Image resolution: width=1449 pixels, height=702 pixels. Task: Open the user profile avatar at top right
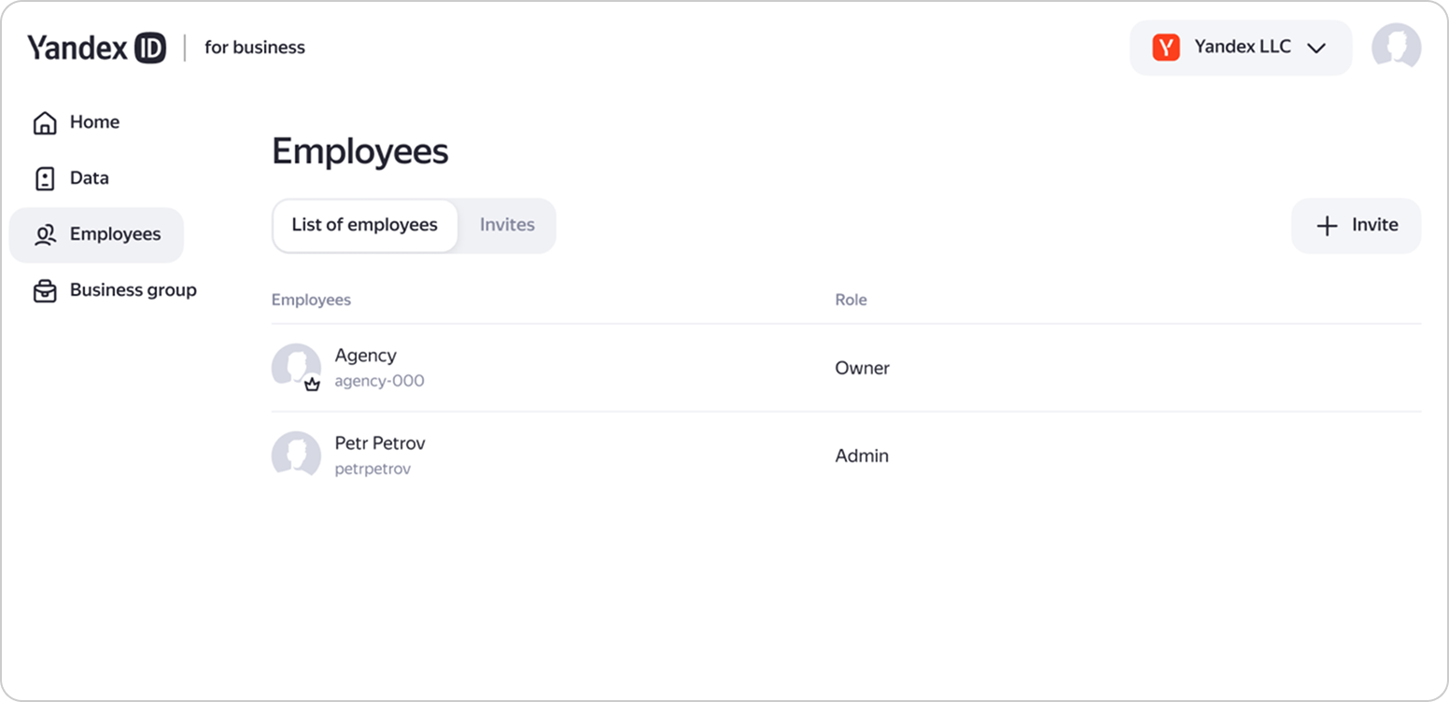coord(1396,48)
